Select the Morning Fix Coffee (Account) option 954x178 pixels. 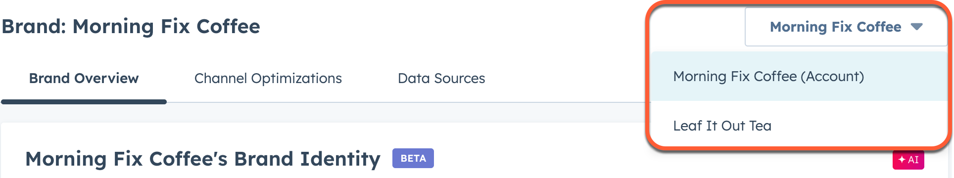coord(799,76)
